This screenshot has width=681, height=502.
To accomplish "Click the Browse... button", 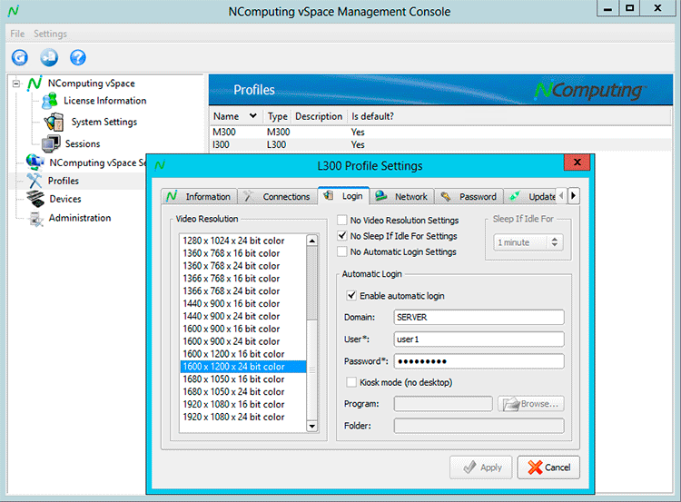I will pos(531,404).
